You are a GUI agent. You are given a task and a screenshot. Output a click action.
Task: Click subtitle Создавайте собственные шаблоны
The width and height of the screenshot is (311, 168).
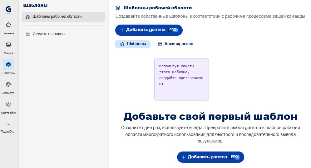point(210,16)
